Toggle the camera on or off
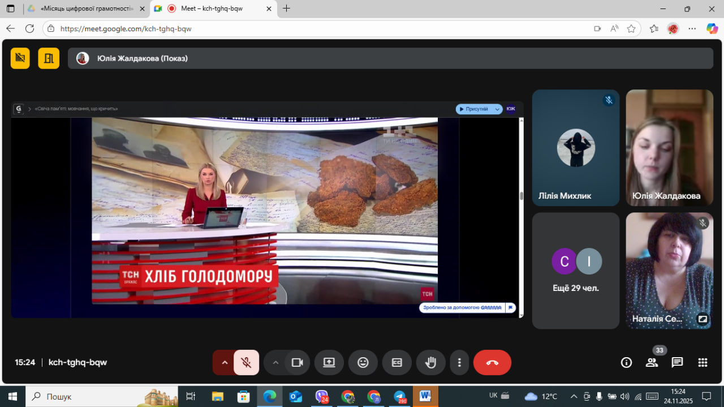724x407 pixels. 297,363
